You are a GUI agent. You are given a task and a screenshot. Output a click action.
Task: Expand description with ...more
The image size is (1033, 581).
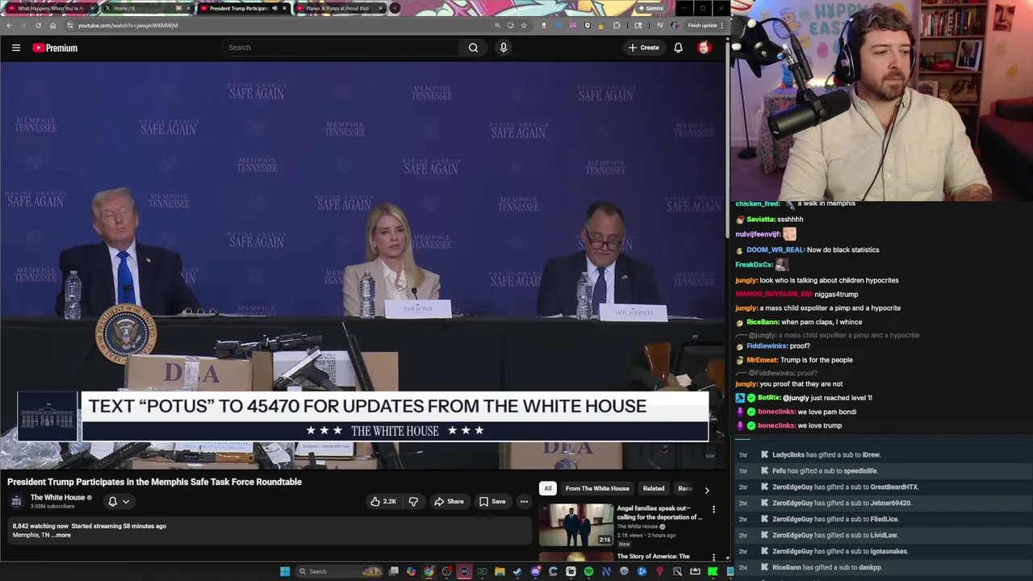[62, 535]
